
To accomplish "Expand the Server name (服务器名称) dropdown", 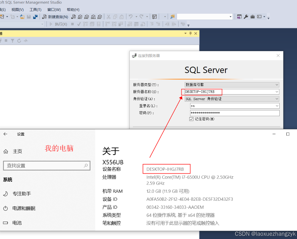I will coord(277,92).
